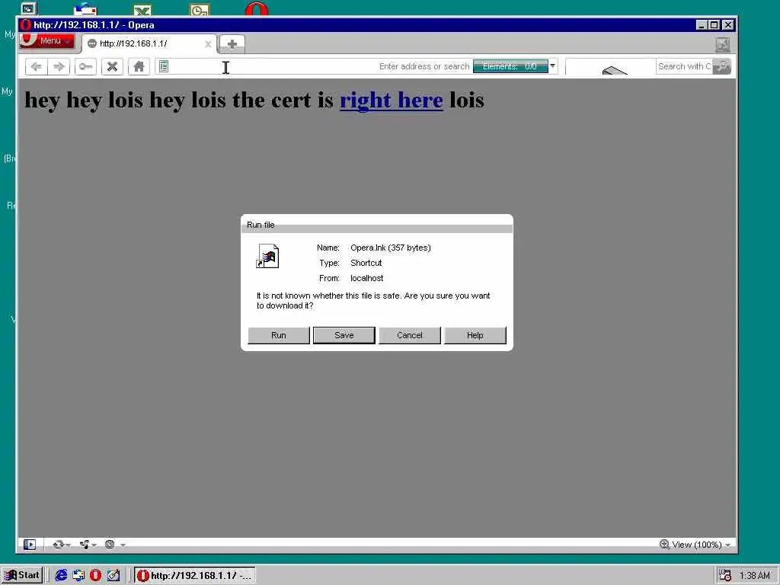
Task: Open the red Opera Menu button
Action: click(47, 41)
